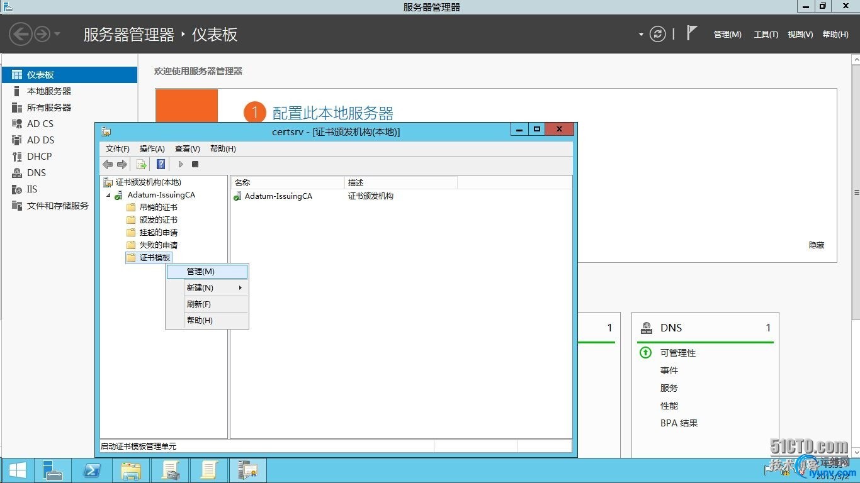Click 隐藏 to hide the welcome panel

(817, 245)
